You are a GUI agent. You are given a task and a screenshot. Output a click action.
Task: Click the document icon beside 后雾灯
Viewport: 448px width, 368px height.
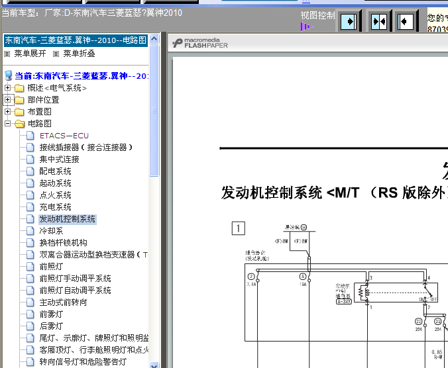30,326
